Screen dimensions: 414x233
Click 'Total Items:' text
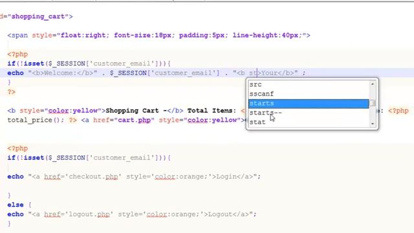click(x=212, y=111)
